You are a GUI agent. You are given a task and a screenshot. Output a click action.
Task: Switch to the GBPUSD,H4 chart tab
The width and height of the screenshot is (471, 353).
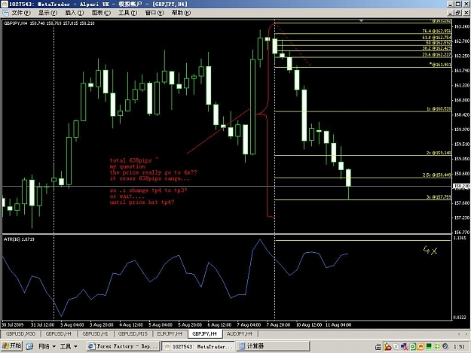click(59, 333)
